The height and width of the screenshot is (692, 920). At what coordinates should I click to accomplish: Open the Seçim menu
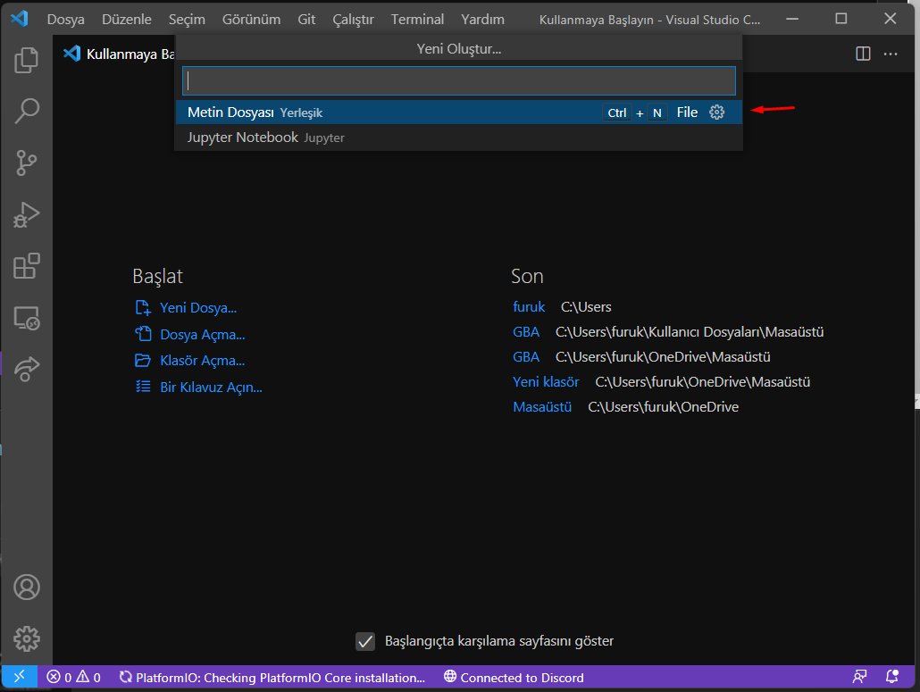click(x=188, y=20)
